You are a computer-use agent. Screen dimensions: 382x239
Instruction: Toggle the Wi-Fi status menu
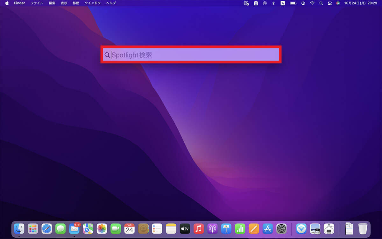click(312, 3)
